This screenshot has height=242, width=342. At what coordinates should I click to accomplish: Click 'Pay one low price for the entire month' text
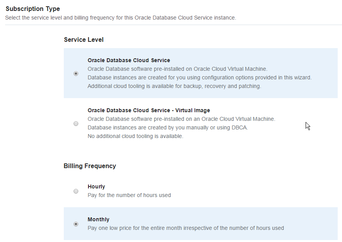tap(185, 228)
